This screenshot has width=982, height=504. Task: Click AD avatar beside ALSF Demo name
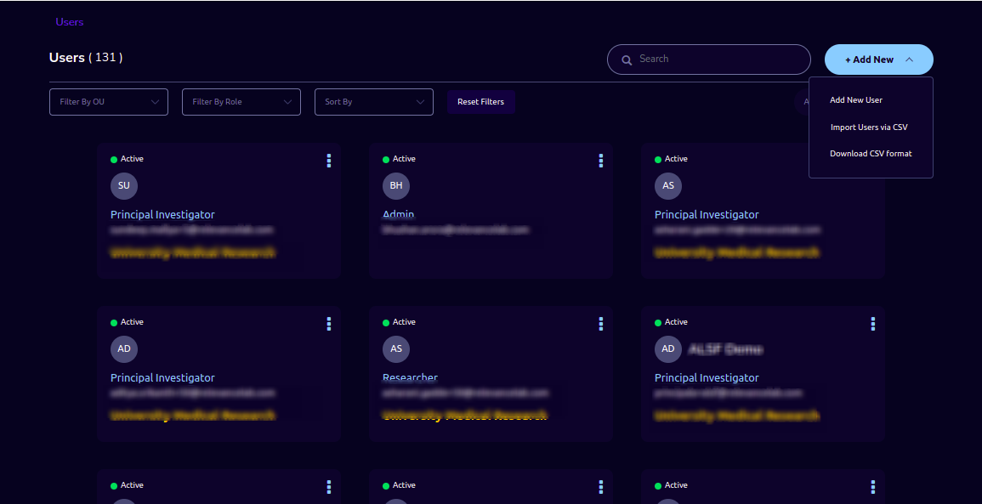pos(668,348)
